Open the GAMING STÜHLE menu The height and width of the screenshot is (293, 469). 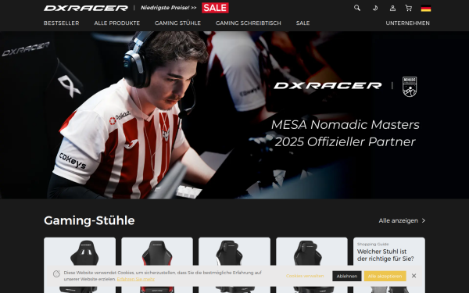coord(177,23)
